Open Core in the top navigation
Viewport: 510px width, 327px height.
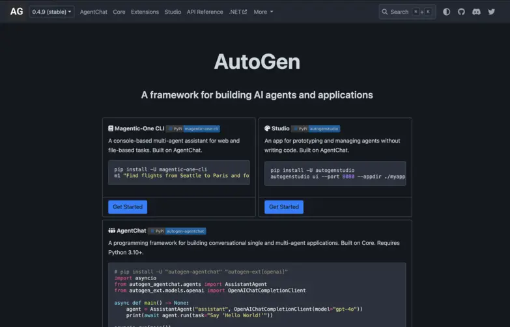click(x=119, y=12)
